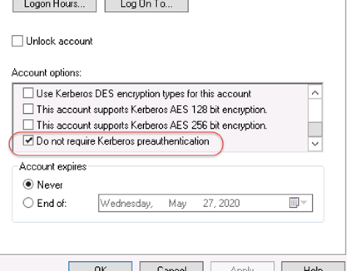Click the account options scrollbar thumb

pyautogui.click(x=315, y=129)
